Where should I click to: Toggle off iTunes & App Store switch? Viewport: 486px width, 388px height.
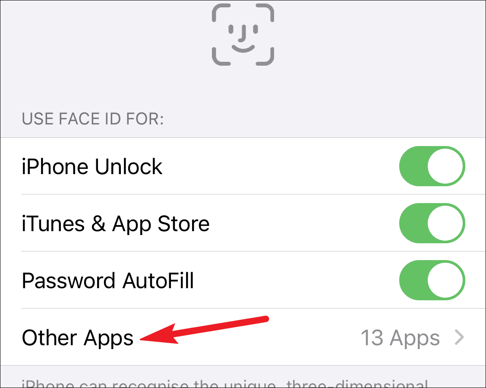pyautogui.click(x=432, y=223)
